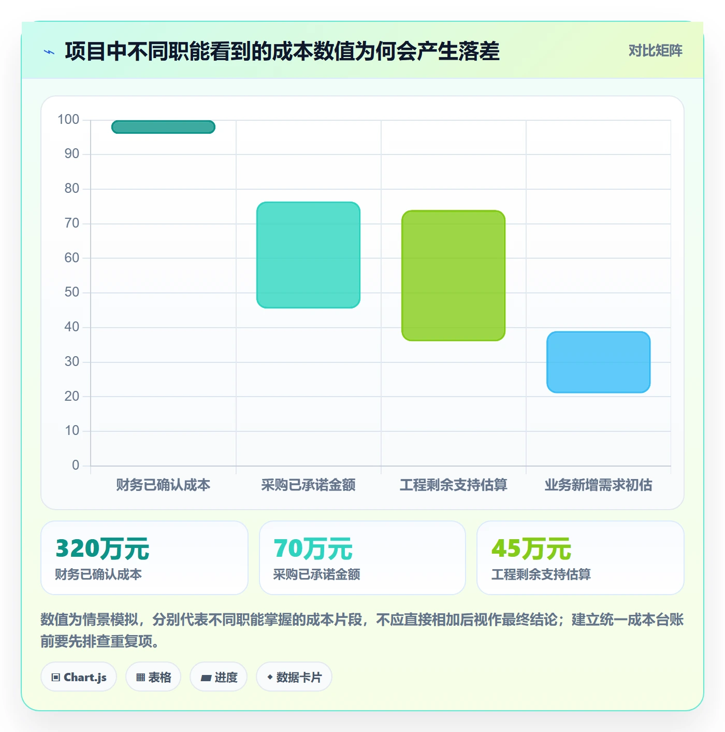The width and height of the screenshot is (725, 732).
Task: Click the y-axis value 0
Action: pyautogui.click(x=76, y=466)
